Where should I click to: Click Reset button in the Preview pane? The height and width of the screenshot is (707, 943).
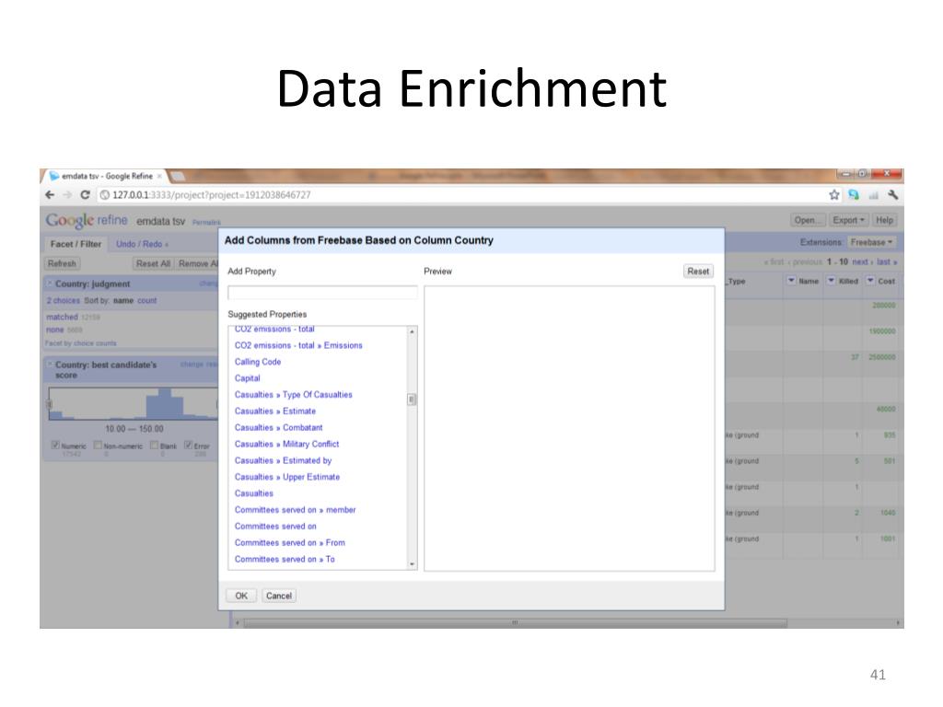coord(698,272)
